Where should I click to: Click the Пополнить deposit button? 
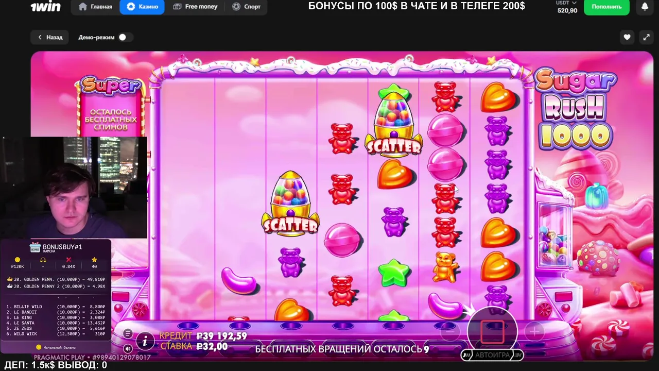coord(606,7)
